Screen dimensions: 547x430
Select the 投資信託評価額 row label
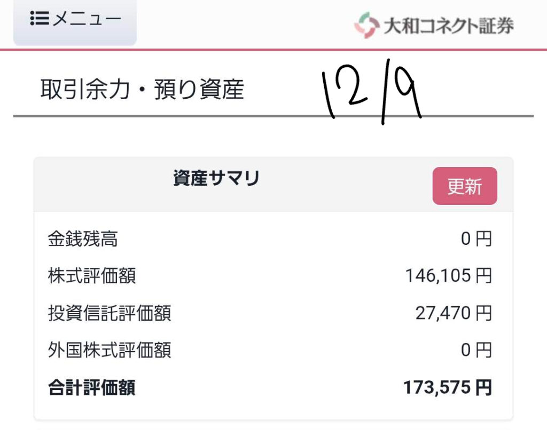(x=109, y=313)
